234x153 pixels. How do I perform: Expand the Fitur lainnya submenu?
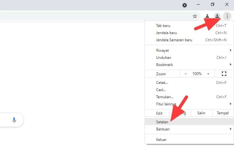[x=189, y=104]
